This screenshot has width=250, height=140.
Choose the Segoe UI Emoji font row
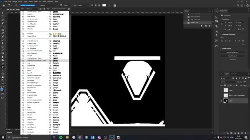[x=45, y=36]
